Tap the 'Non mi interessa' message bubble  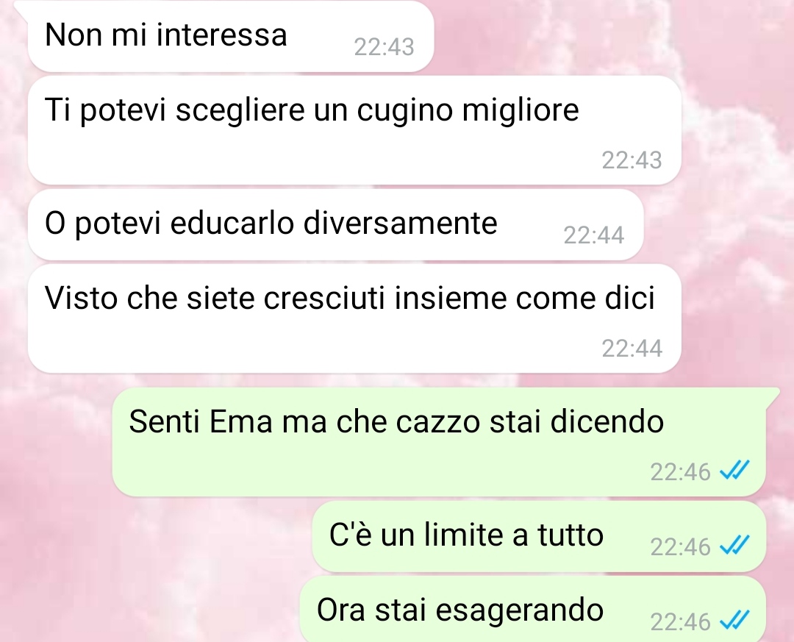click(x=231, y=36)
